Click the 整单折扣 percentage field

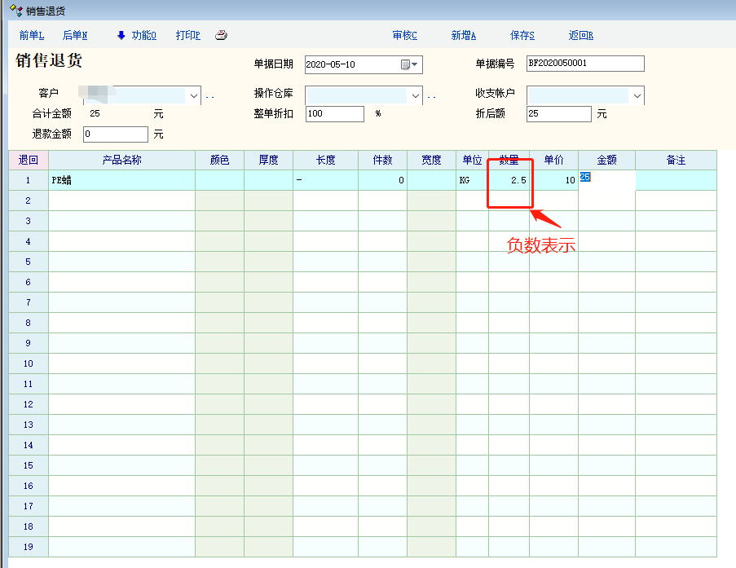pos(334,114)
